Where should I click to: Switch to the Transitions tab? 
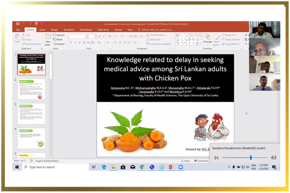coord(69,30)
